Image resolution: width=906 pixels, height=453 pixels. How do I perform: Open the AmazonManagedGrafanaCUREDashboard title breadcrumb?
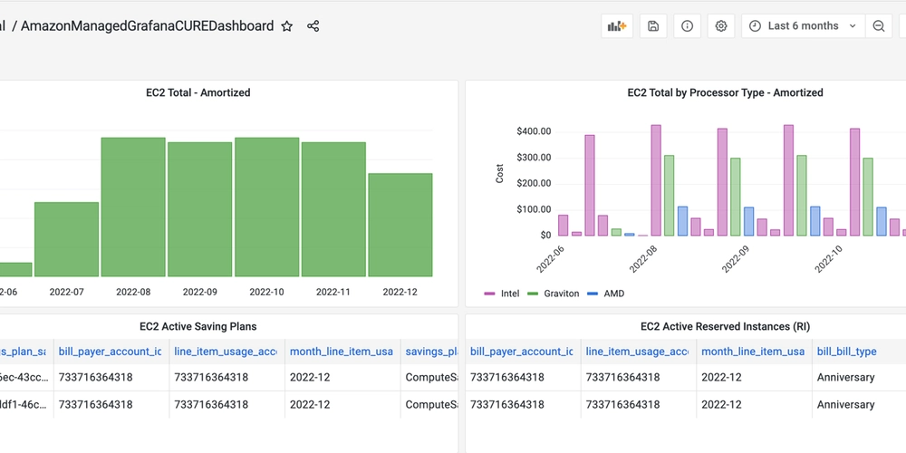click(148, 26)
